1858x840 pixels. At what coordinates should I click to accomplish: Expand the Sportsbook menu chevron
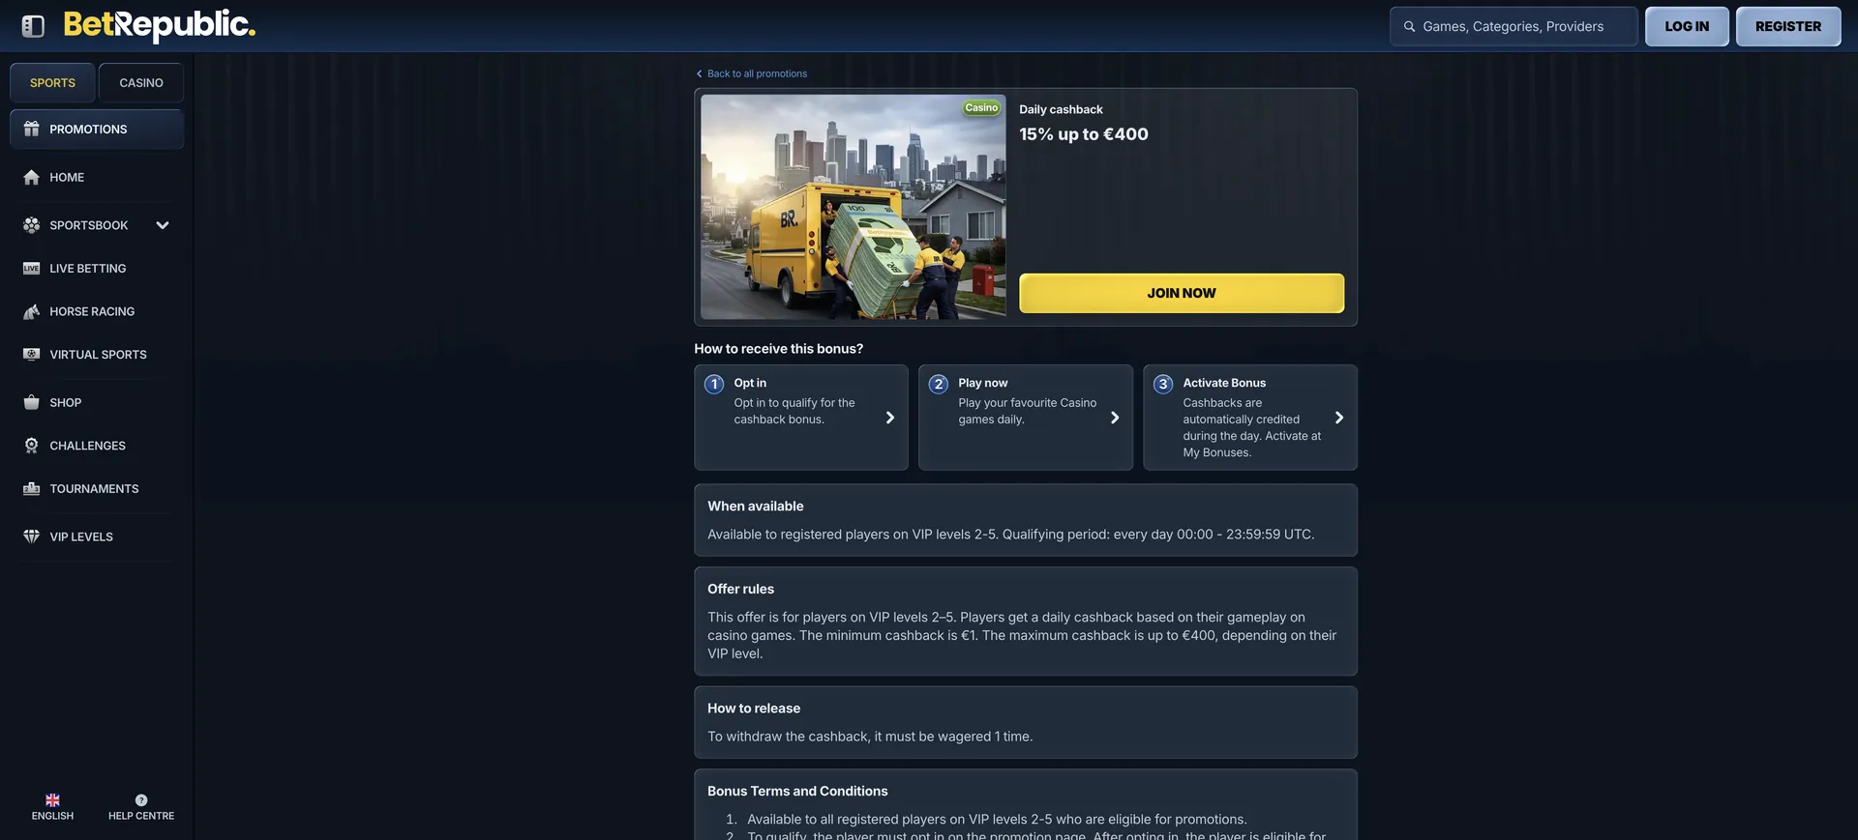[163, 225]
